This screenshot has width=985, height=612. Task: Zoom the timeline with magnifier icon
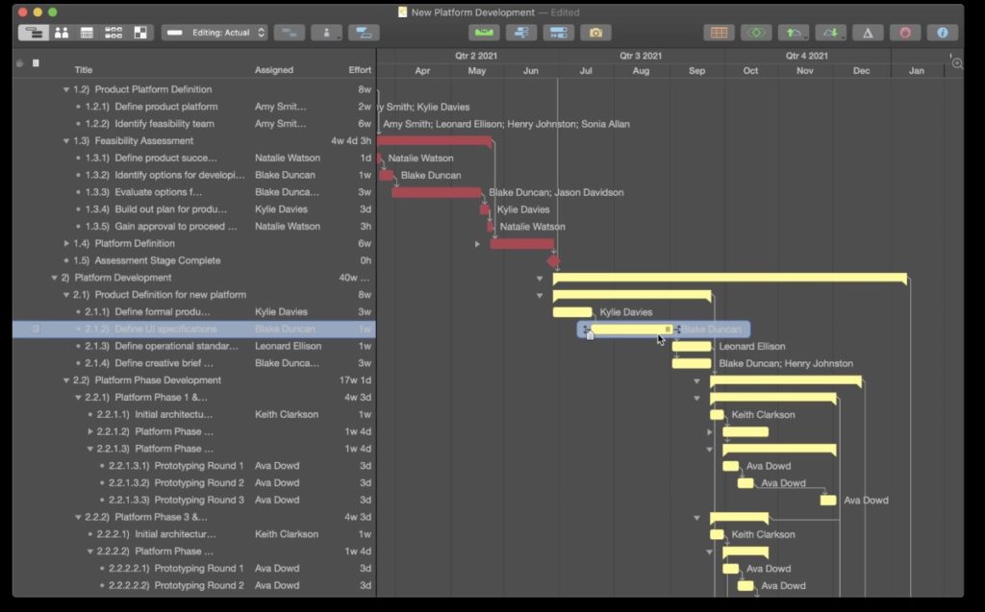click(957, 63)
